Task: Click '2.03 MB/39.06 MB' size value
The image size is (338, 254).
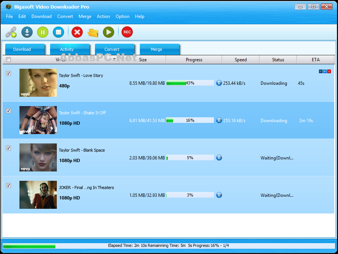Action: pos(147,158)
